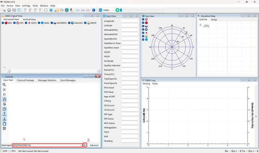The image size is (259, 153).
Task: Expand the Data Input command history dropdown
Action: (x=81, y=145)
